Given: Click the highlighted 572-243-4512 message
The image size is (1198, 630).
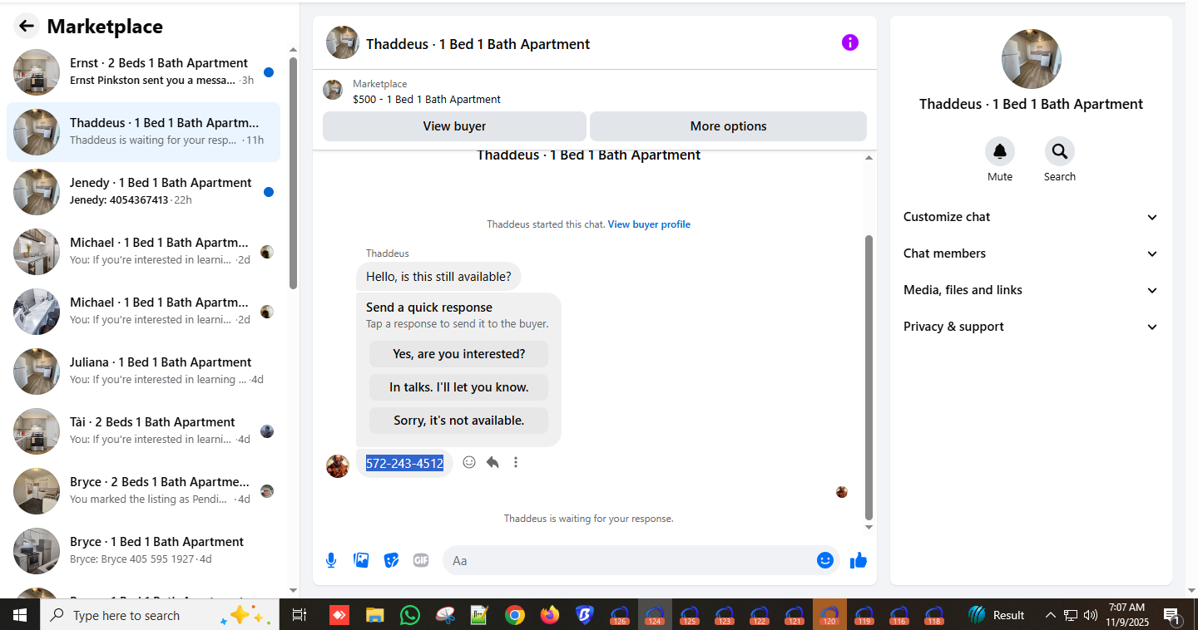Looking at the screenshot, I should coord(404,463).
